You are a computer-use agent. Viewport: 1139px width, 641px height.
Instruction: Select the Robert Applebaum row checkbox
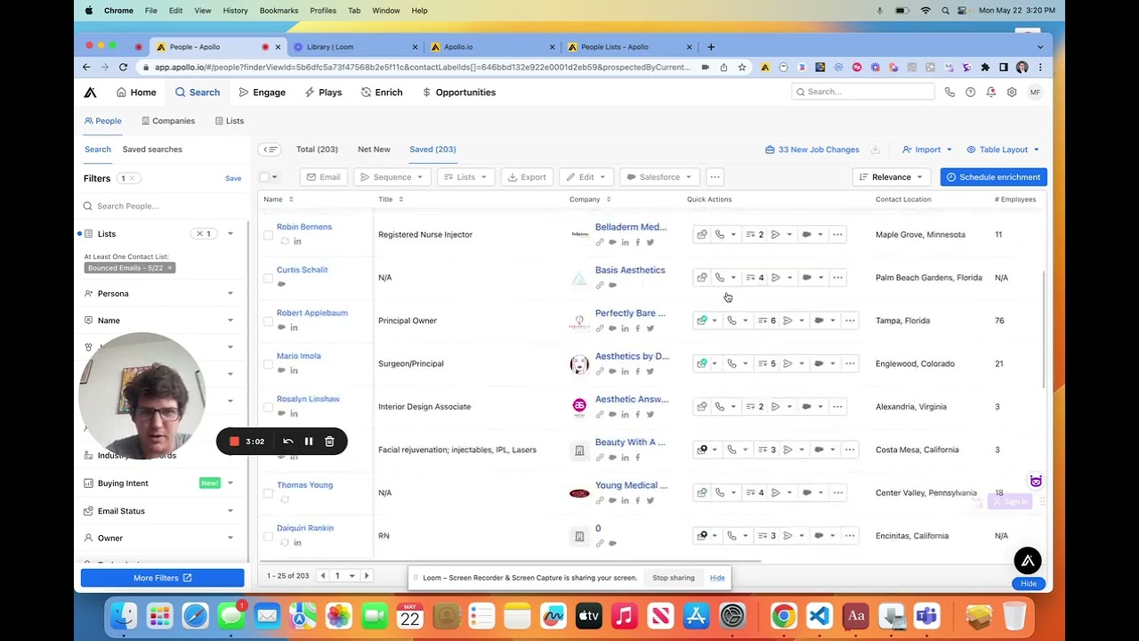268,320
